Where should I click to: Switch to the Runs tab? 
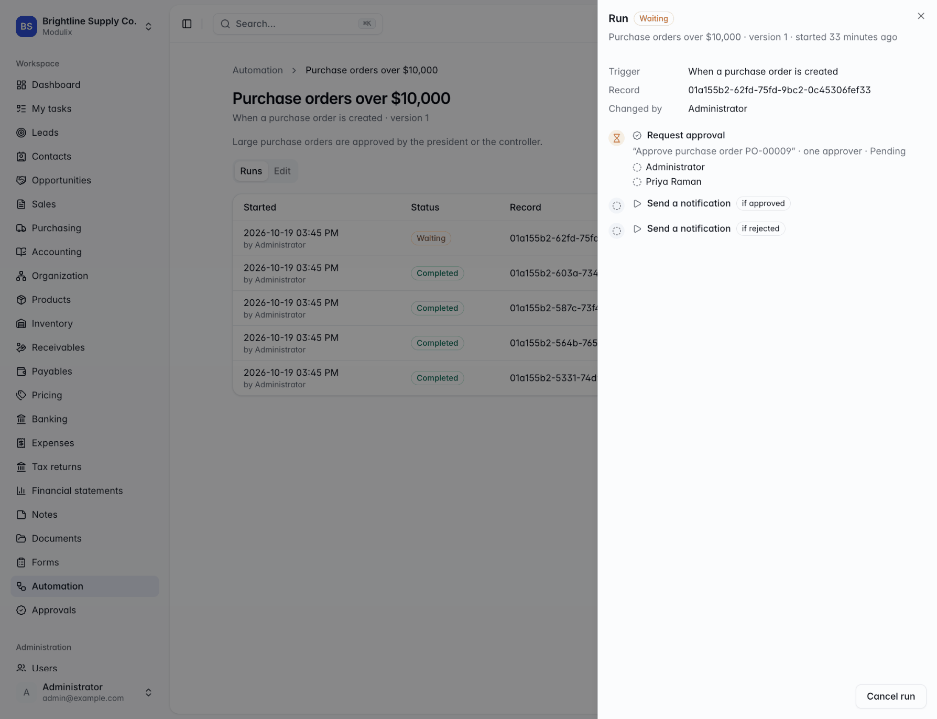pyautogui.click(x=251, y=171)
